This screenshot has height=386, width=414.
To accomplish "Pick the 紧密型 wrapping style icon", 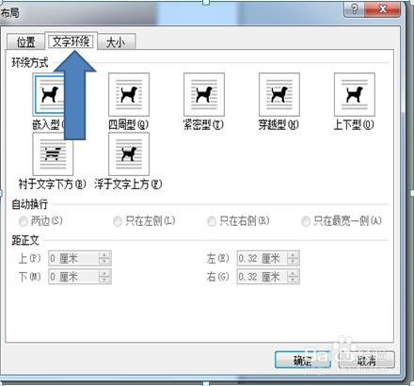I will point(204,94).
